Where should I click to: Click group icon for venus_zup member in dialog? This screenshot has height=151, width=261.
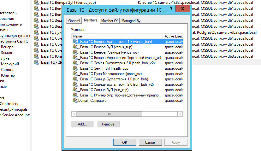point(75,47)
